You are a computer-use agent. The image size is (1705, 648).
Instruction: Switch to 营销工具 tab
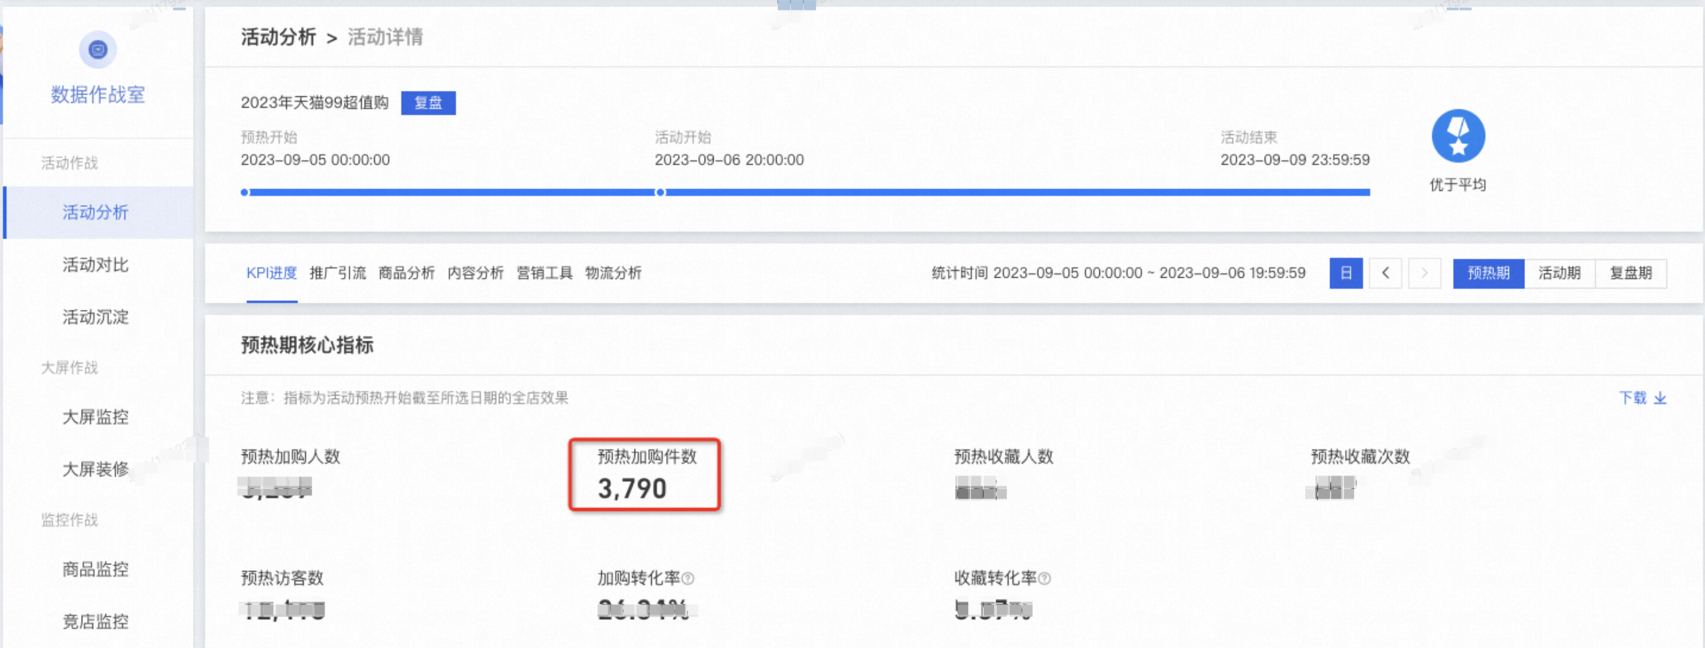tap(544, 273)
